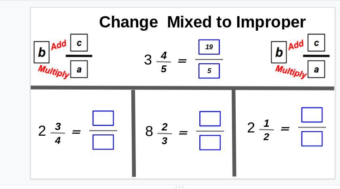Click the left-side "a" denominator box
The width and height of the screenshot is (340, 189).
[79, 69]
